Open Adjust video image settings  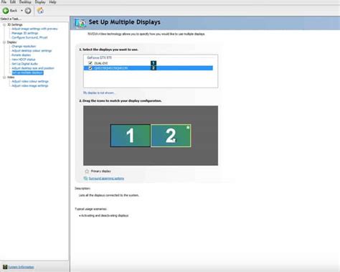30,85
